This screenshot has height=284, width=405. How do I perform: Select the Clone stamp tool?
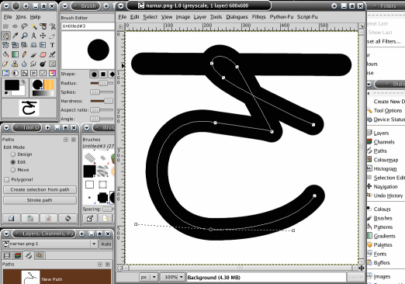pyautogui.click(x=15, y=64)
